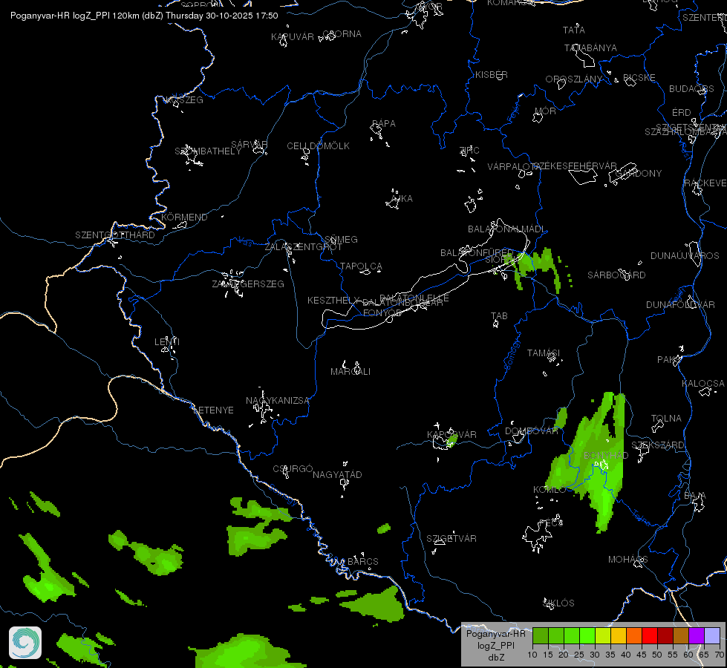Viewport: 727px width, 668px height.
Task: Click the KESZTHELY town label
Action: 333,301
